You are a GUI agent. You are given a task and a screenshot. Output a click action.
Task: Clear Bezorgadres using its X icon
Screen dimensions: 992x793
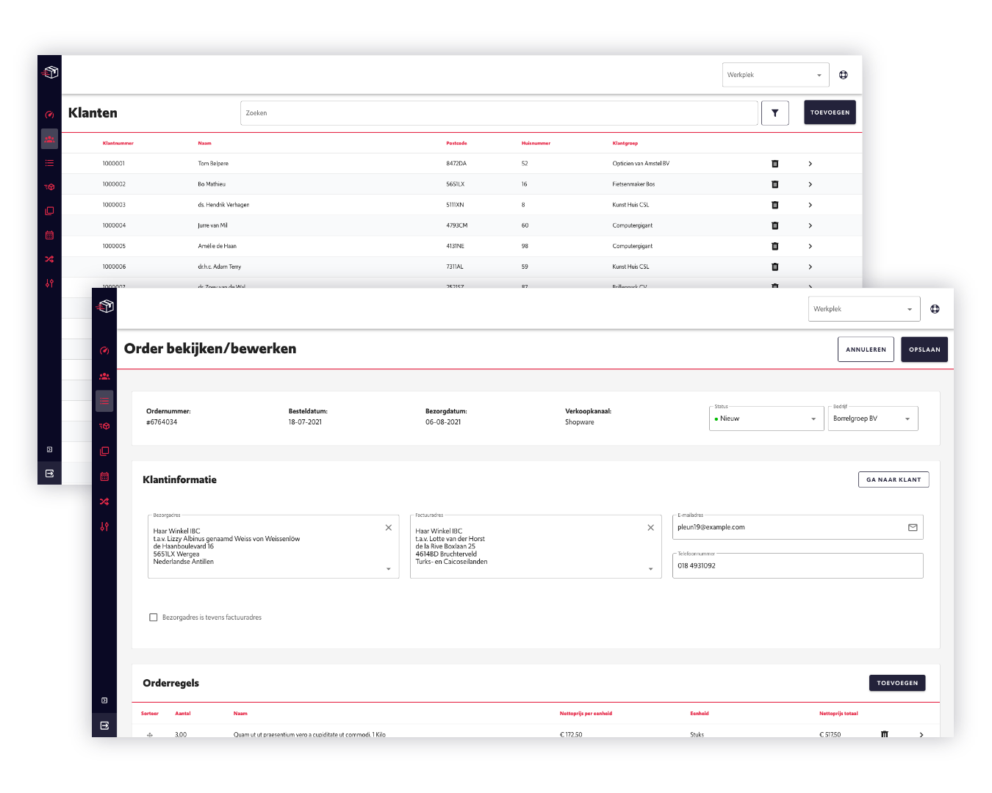(x=389, y=527)
